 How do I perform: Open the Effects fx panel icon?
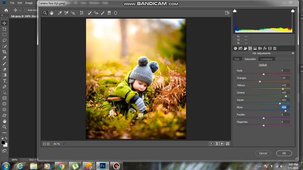[x=265, y=48]
